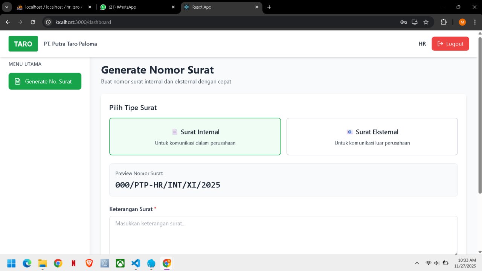This screenshot has height=271, width=482.
Task: Click the install app icon in address bar
Action: coord(415,22)
